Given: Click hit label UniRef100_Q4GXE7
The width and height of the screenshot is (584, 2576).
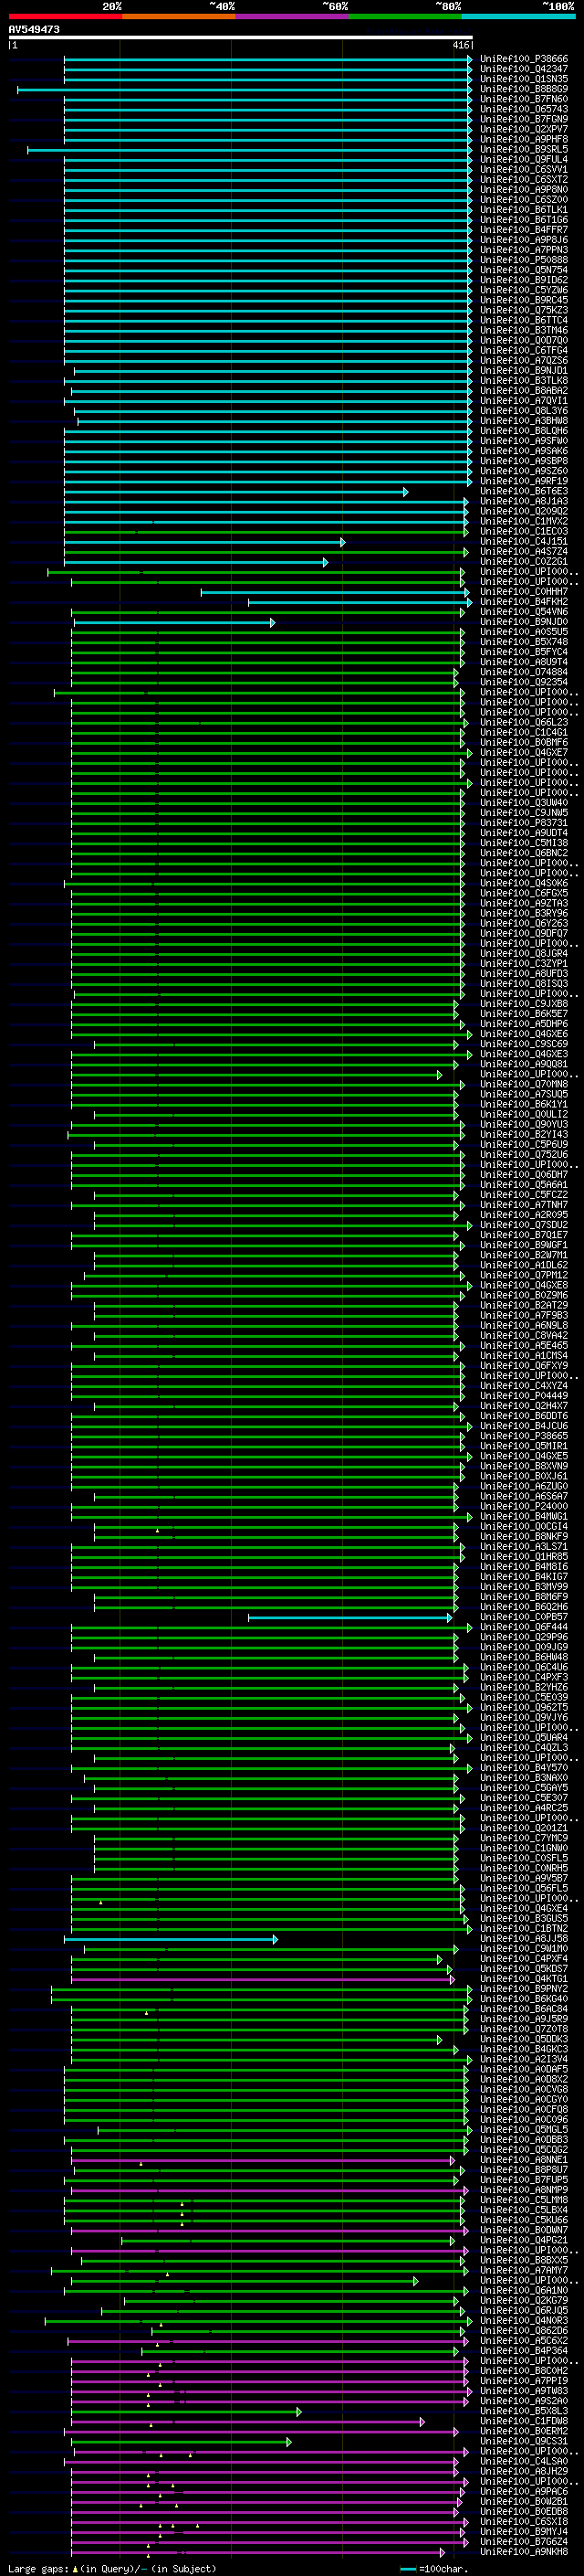Looking at the screenshot, I should 524,753.
